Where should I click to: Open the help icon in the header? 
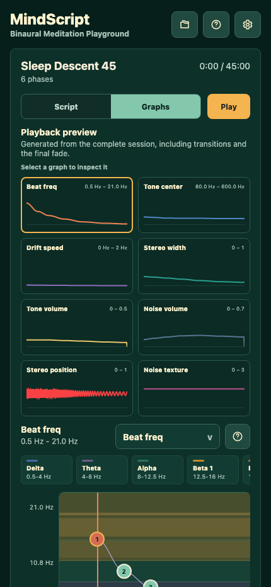[216, 25]
